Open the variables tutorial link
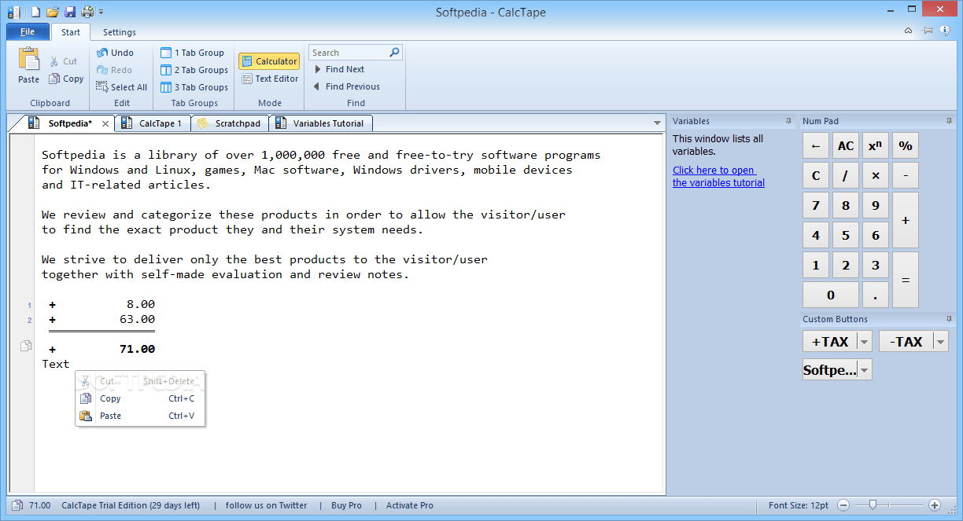 (x=718, y=176)
